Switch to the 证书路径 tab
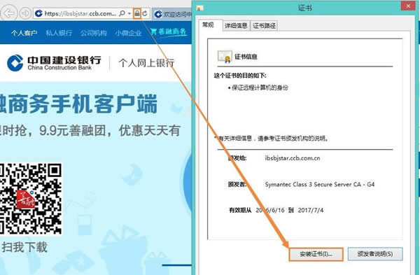The height and width of the screenshot is (275, 420). (264, 26)
